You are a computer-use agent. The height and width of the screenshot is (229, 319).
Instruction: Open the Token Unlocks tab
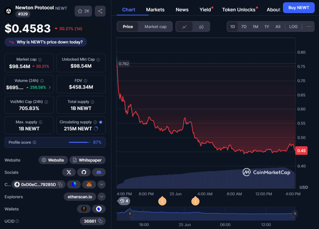(x=238, y=10)
